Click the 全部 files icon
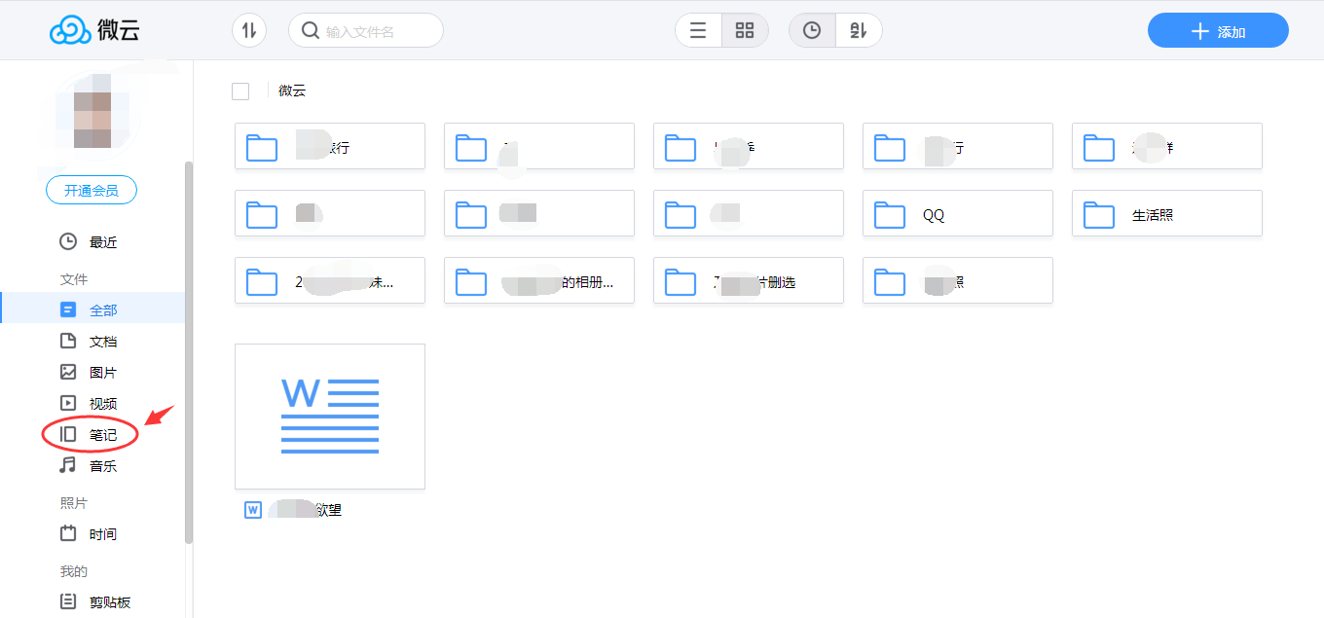Screen dimensions: 1324x618 pos(68,309)
